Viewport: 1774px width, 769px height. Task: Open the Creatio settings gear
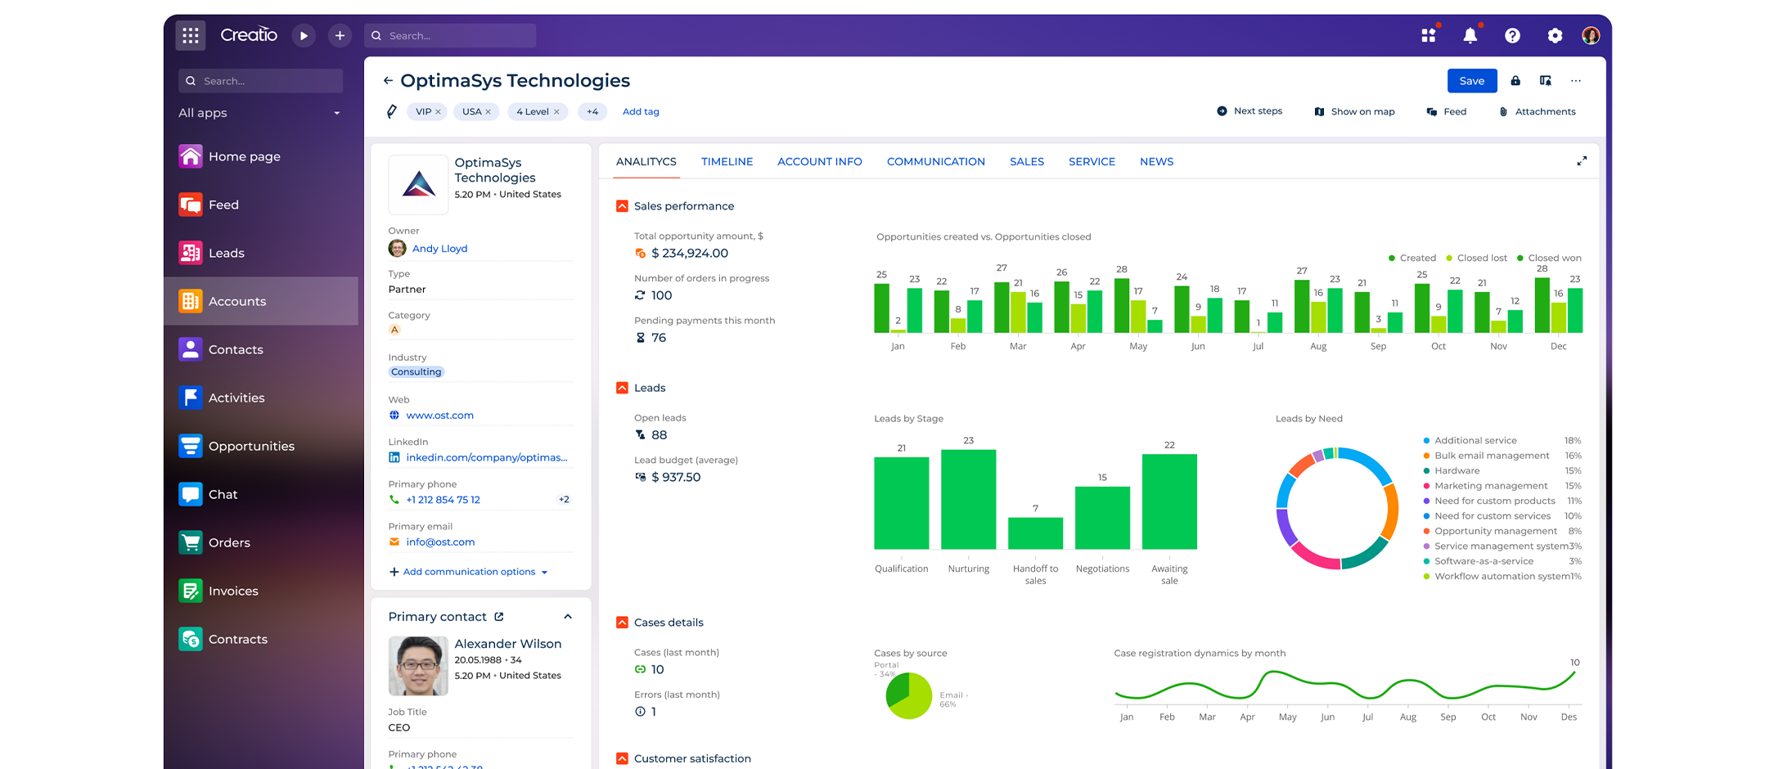(x=1554, y=35)
